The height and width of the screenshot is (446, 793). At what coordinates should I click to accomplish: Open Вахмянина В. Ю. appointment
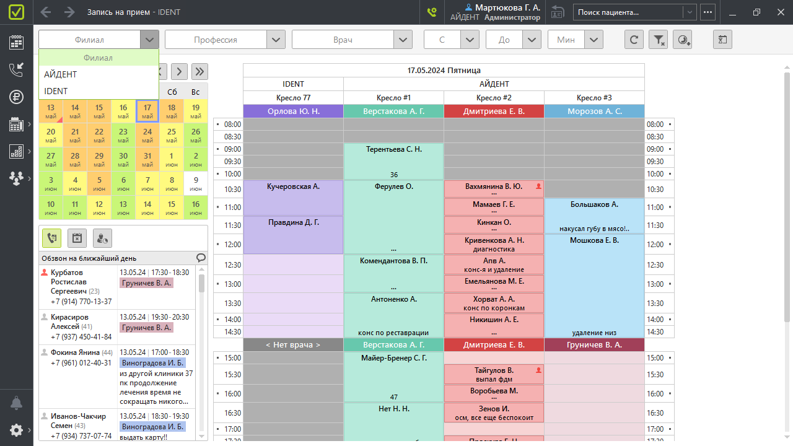tap(494, 189)
